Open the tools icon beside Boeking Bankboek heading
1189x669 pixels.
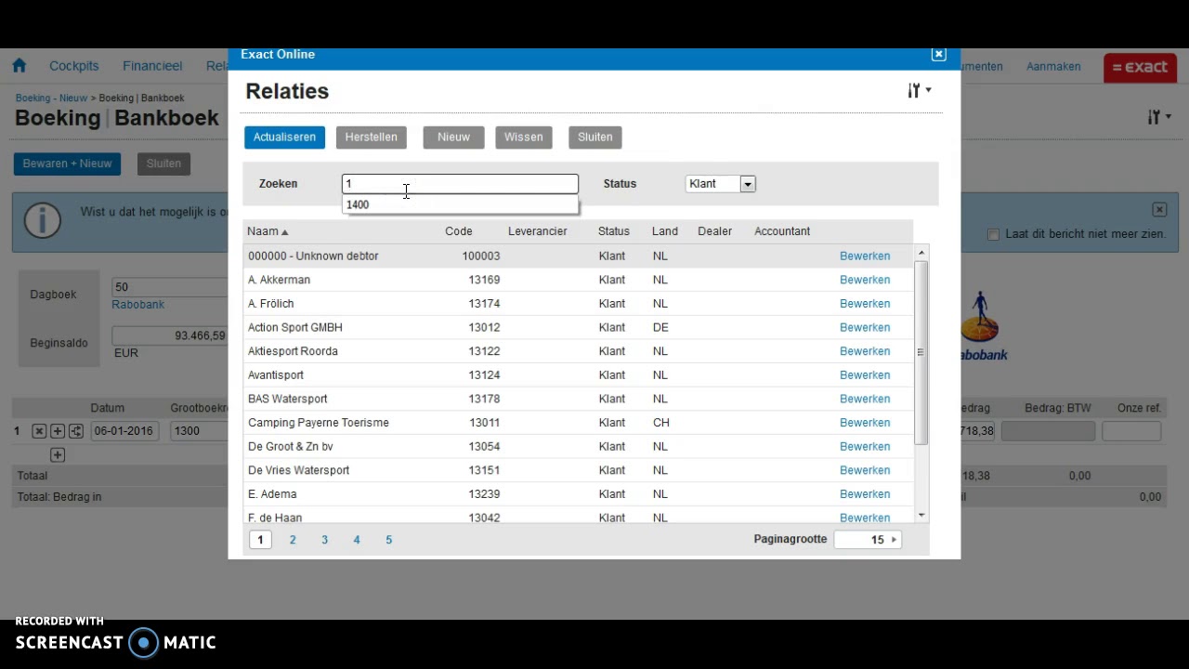click(x=1158, y=117)
